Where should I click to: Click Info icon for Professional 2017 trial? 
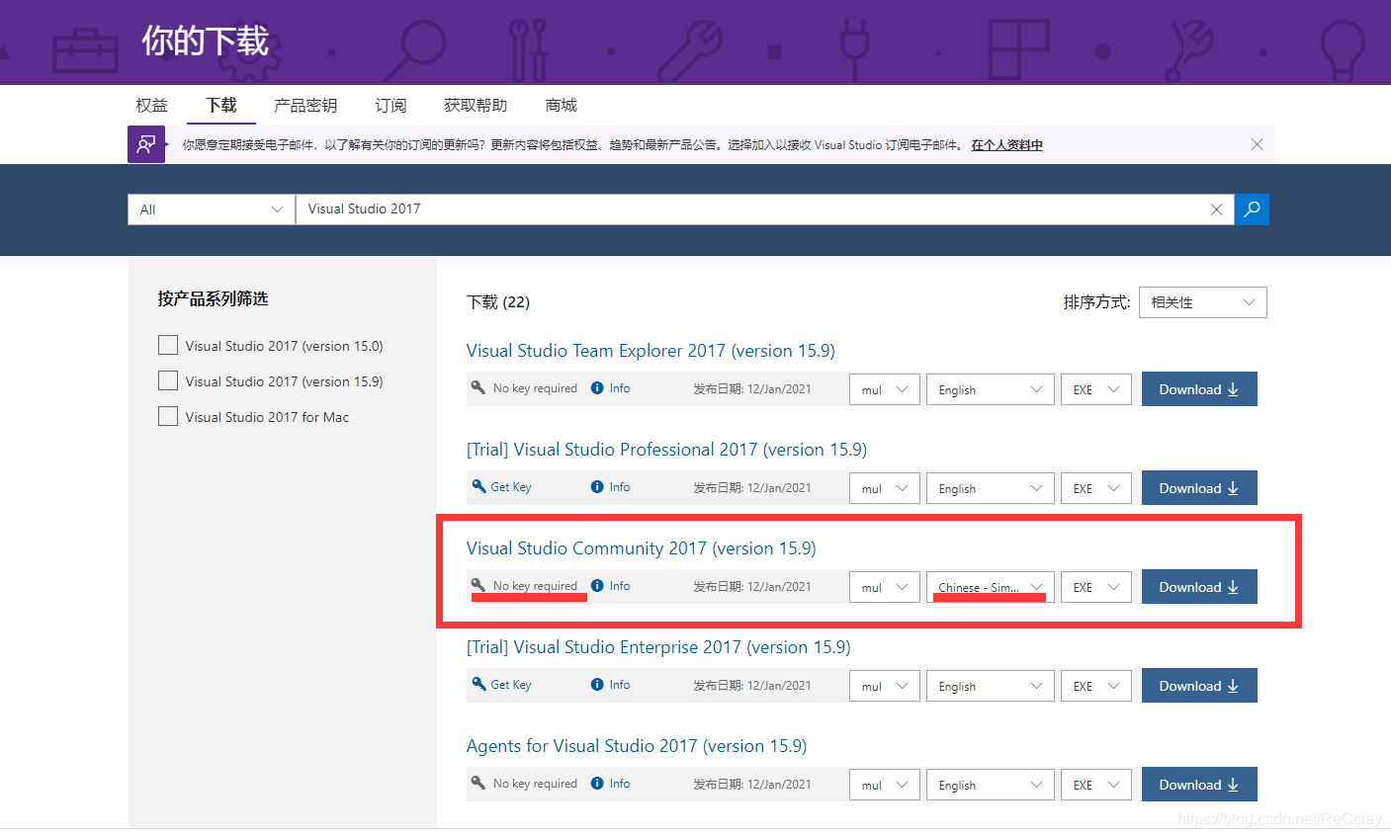[x=597, y=487]
